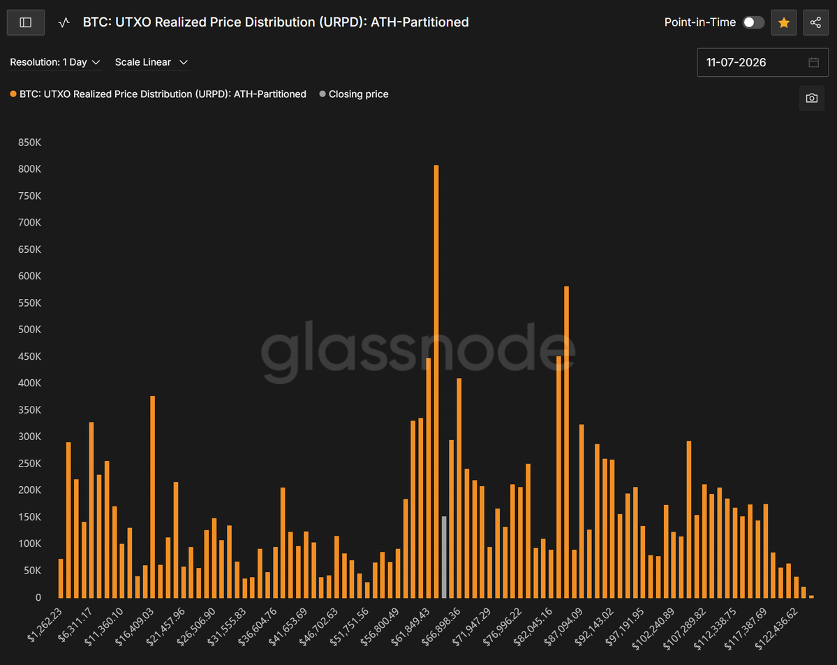This screenshot has height=665, width=837.
Task: Click the gray closing price bar
Action: pos(443,557)
